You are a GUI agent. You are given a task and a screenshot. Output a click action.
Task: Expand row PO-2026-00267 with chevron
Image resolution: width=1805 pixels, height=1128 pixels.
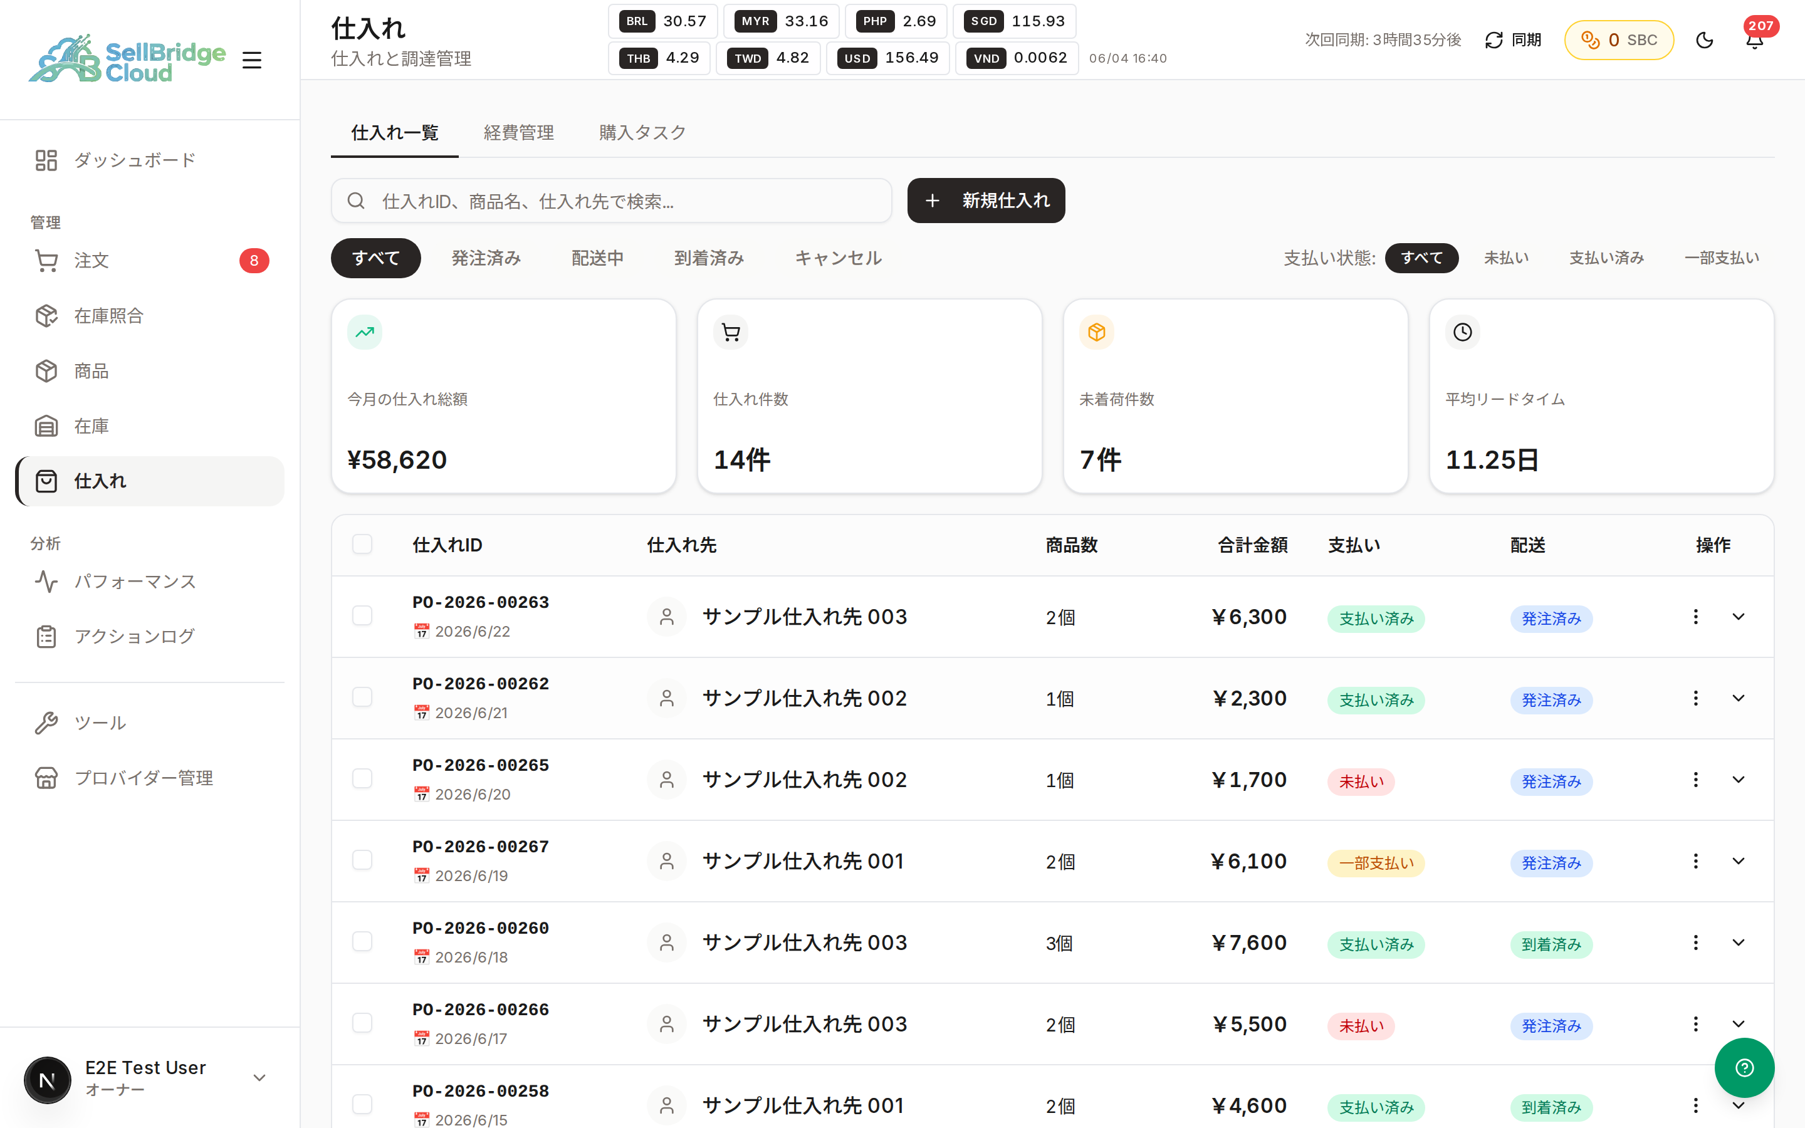pos(1738,861)
